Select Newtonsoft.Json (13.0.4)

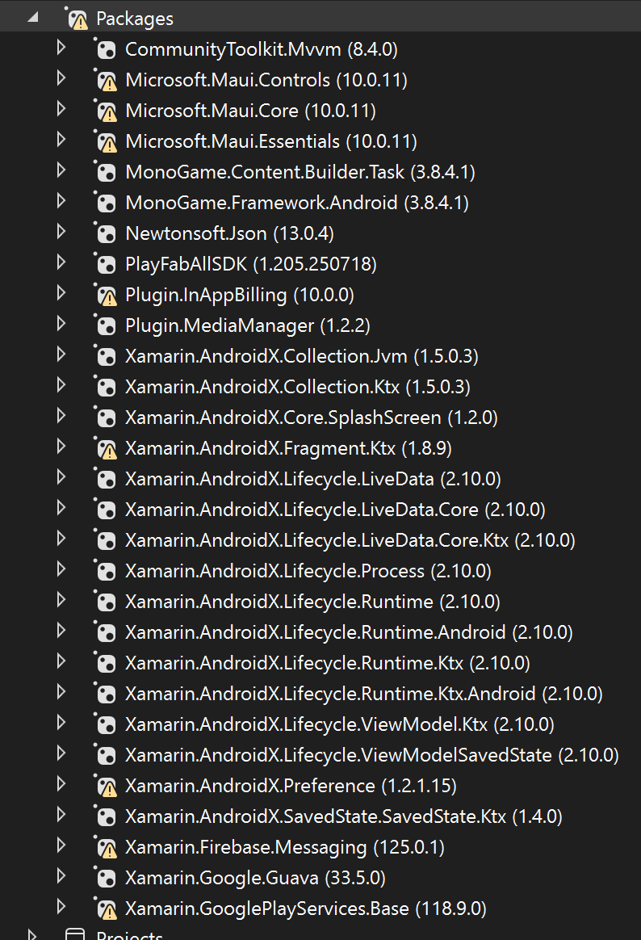pos(229,233)
